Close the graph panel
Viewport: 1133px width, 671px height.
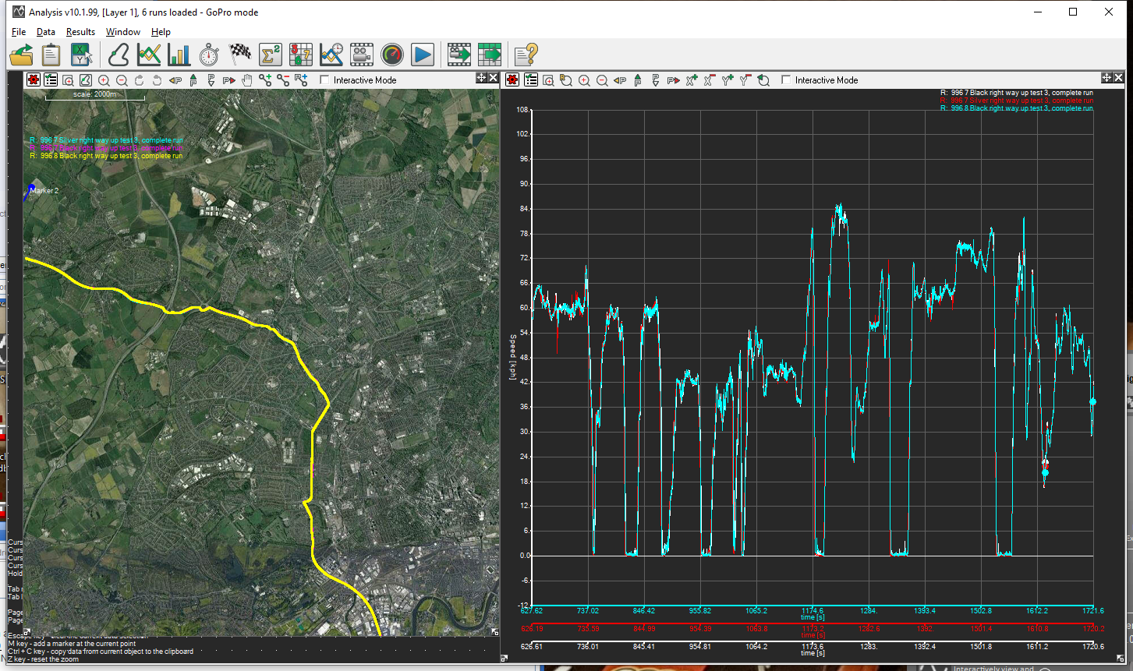1119,78
